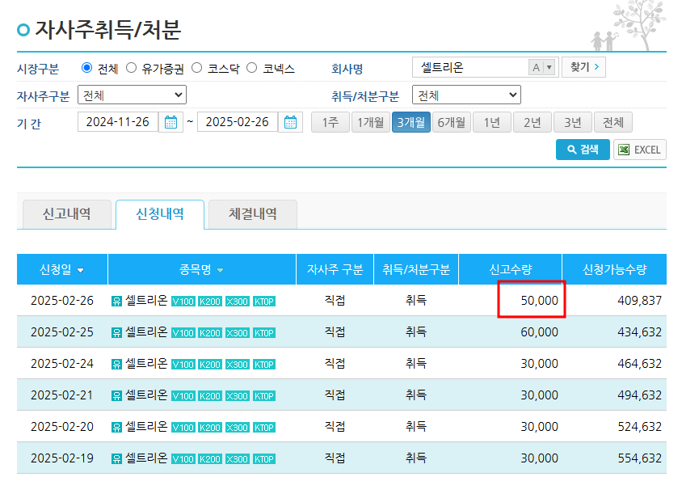Click the K200 badge in 2025-02-21 row
682x477 pixels.
coord(210,396)
